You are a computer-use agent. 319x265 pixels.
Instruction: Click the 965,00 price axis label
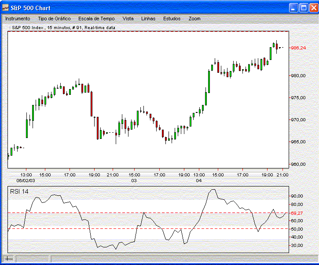pyautogui.click(x=298, y=142)
